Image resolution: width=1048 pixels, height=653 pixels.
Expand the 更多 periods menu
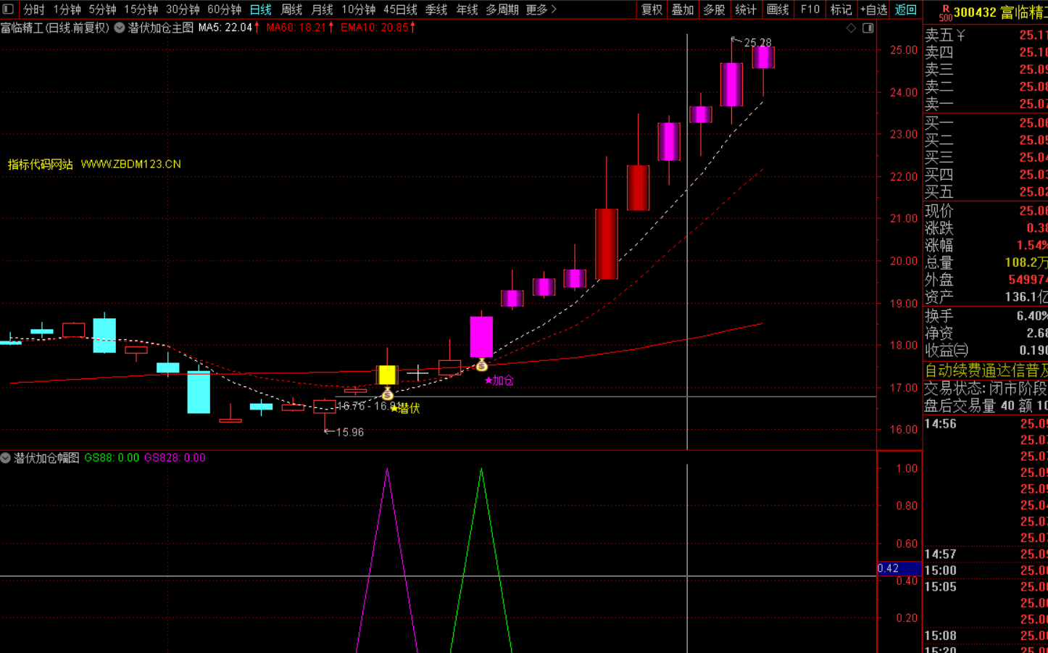click(x=541, y=9)
